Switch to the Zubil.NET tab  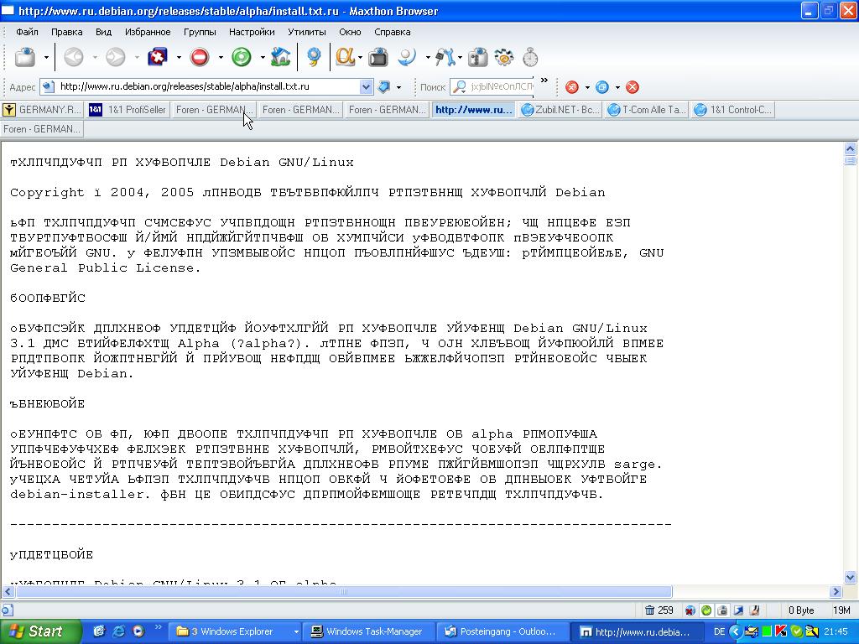tap(560, 110)
